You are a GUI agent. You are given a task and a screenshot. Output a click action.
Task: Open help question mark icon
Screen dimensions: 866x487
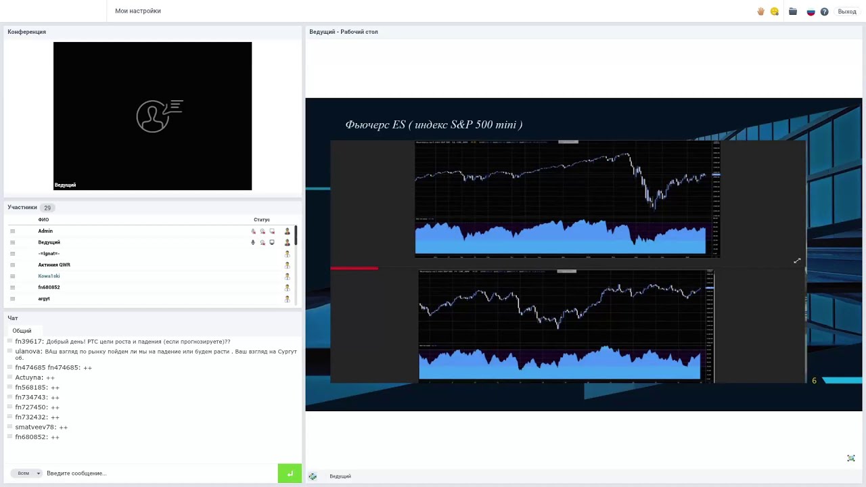click(824, 11)
